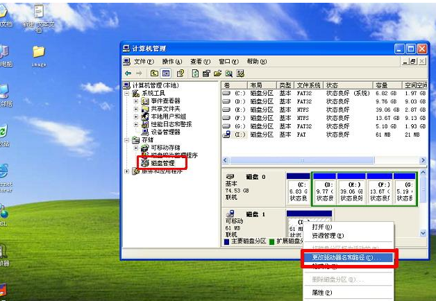
Task: Select the (E:) 39.06 GB partition block
Action: coord(351,189)
